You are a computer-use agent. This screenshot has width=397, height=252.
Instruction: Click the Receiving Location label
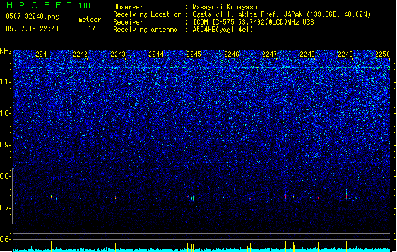click(x=147, y=14)
